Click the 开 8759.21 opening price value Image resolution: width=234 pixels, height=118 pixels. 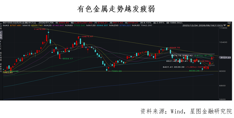coord(101,23)
